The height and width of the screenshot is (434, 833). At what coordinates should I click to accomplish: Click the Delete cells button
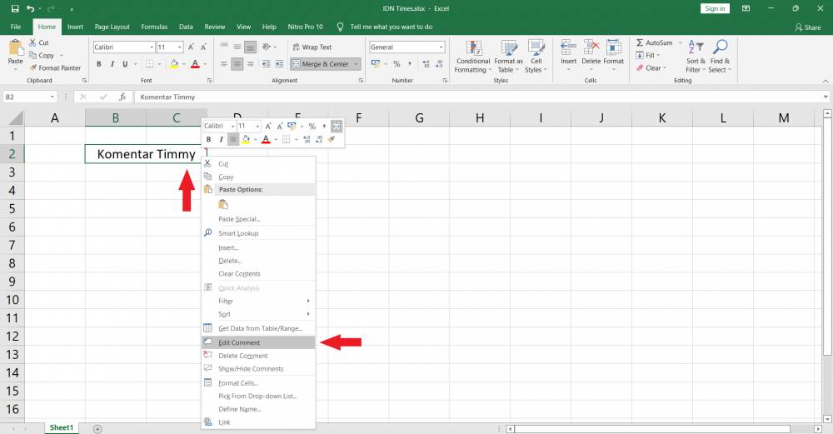click(x=591, y=53)
